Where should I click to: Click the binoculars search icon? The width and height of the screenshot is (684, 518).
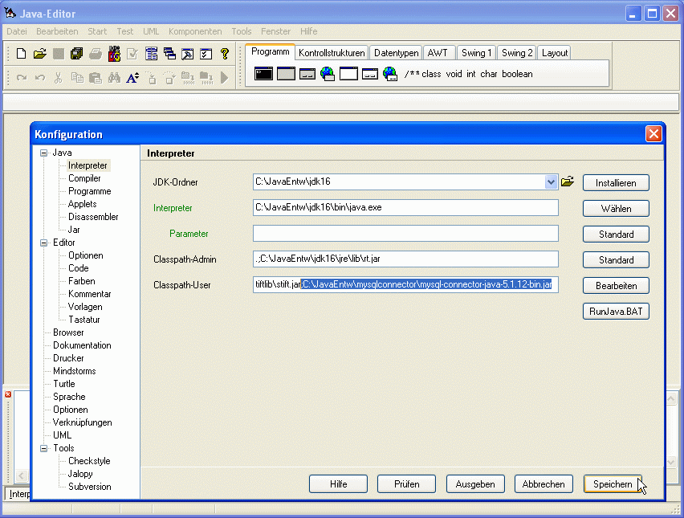coord(114,78)
